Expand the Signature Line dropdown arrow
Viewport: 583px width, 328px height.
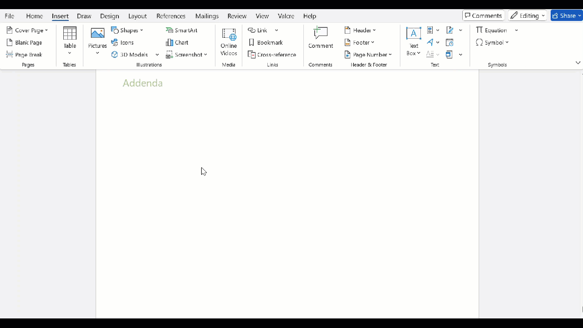tap(460, 30)
